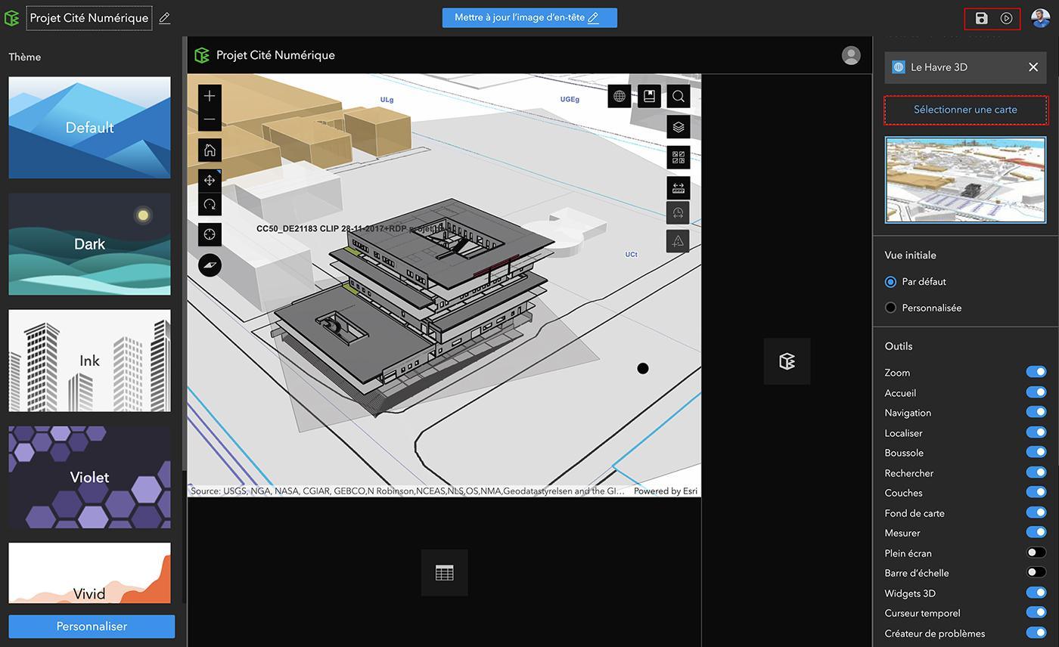Click the Sélectionner une carte button
Image resolution: width=1059 pixels, height=647 pixels.
click(x=965, y=110)
